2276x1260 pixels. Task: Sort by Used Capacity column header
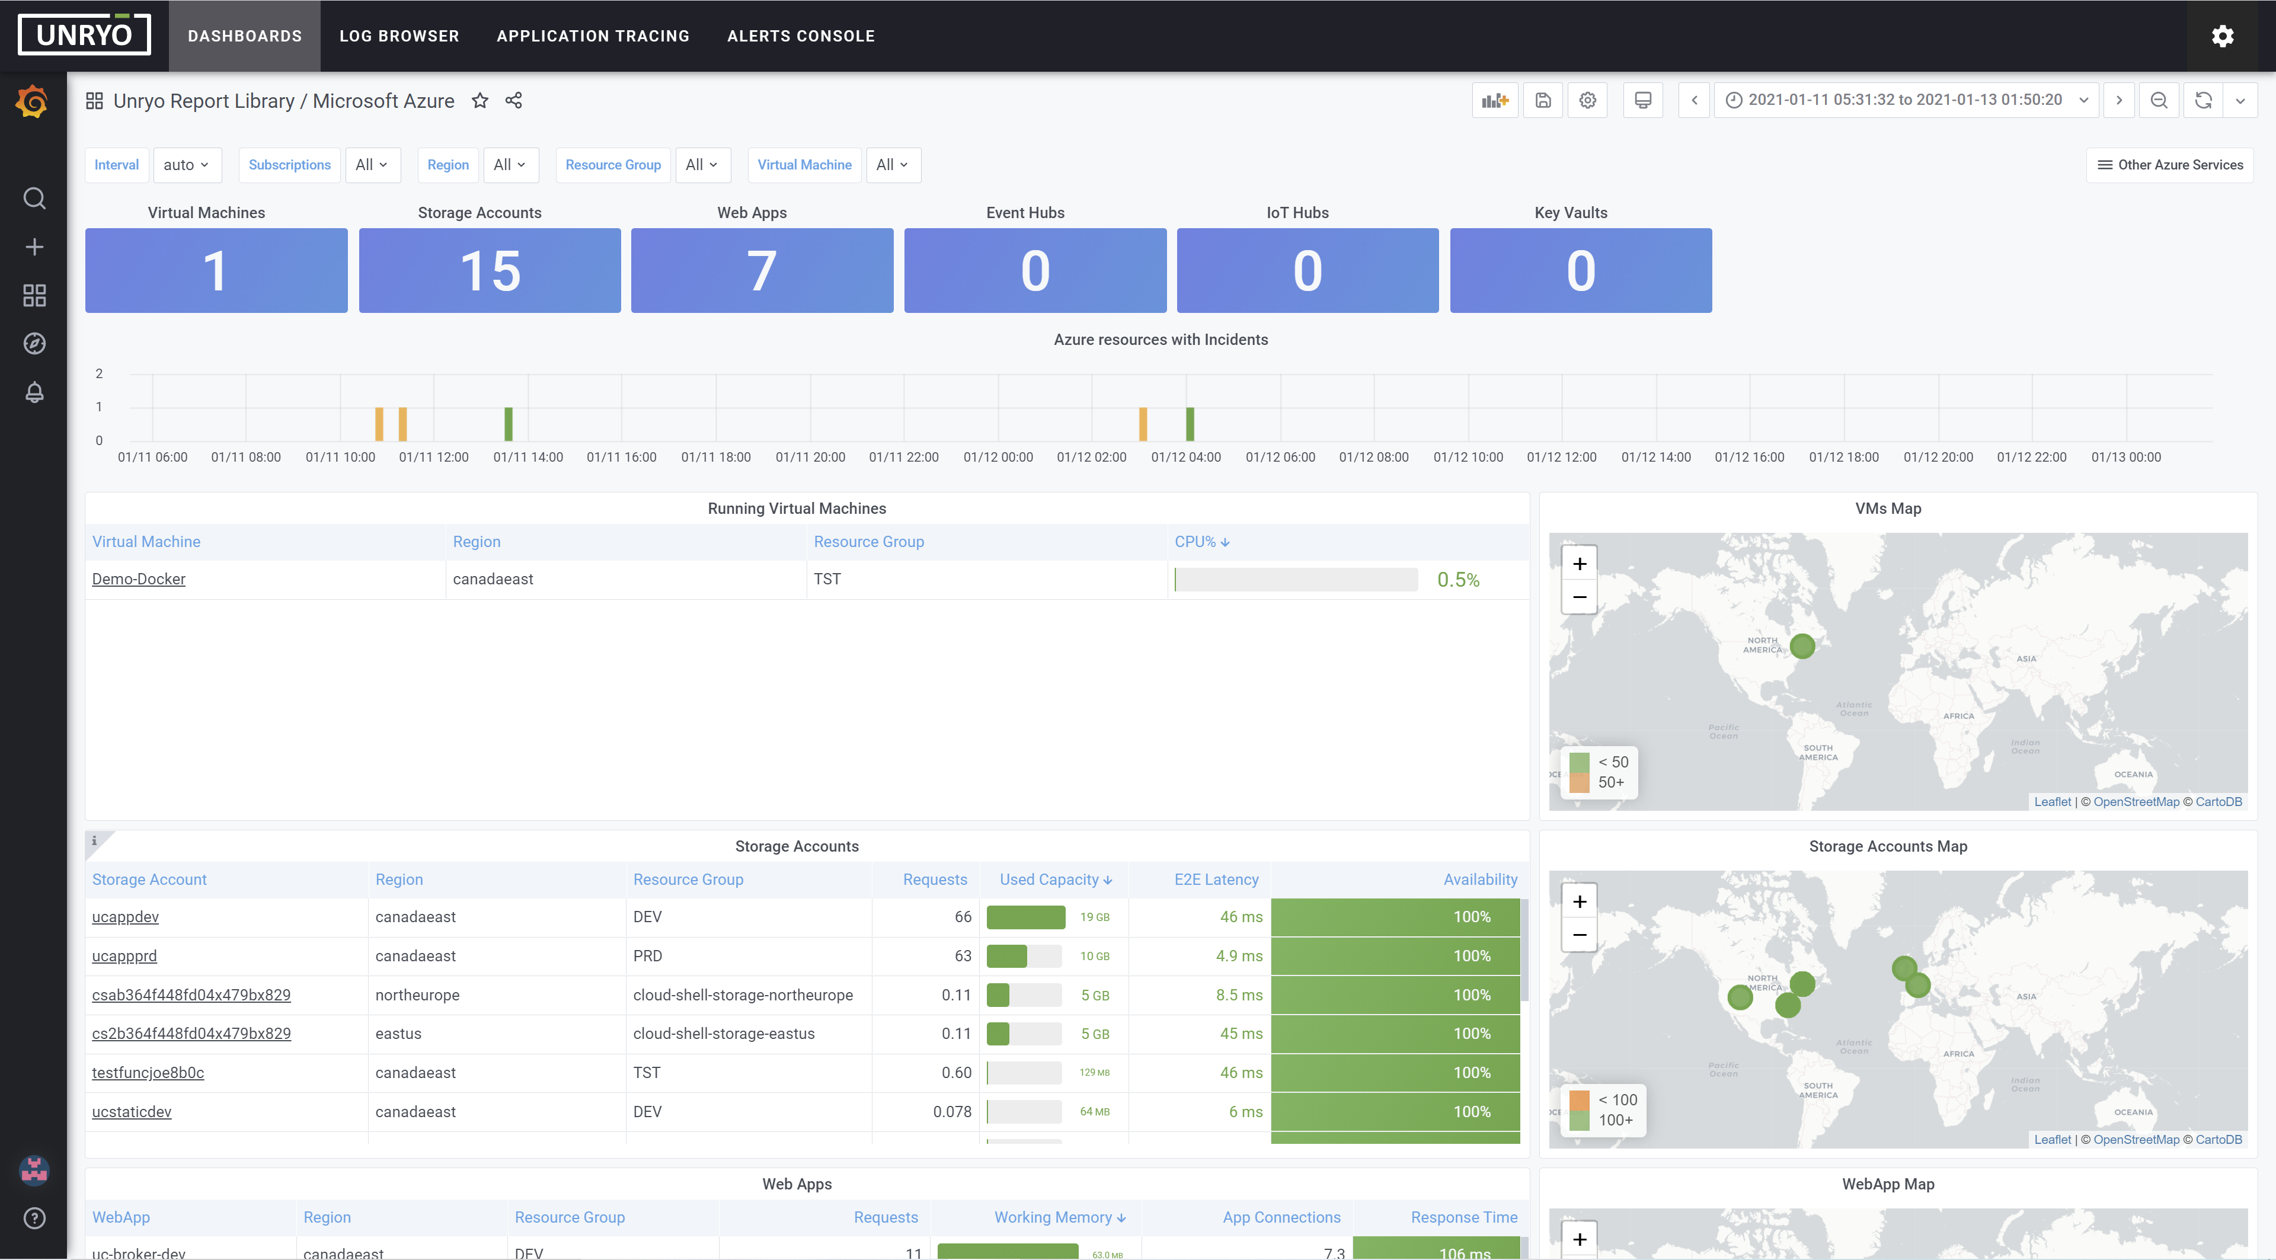click(1056, 879)
